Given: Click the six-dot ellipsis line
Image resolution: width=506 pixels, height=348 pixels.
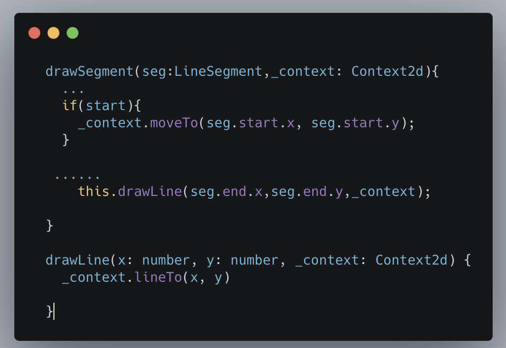Looking at the screenshot, I should click(77, 177).
